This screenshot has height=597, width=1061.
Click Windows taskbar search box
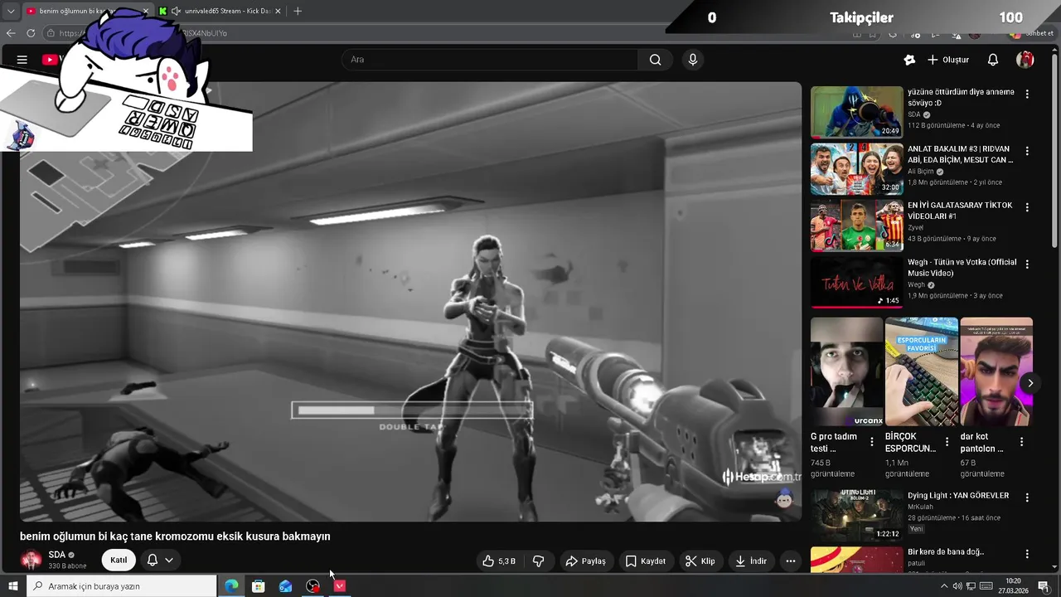(x=122, y=586)
